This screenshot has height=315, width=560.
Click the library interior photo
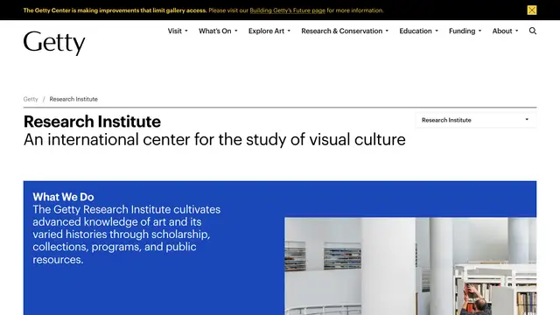tap(410, 266)
